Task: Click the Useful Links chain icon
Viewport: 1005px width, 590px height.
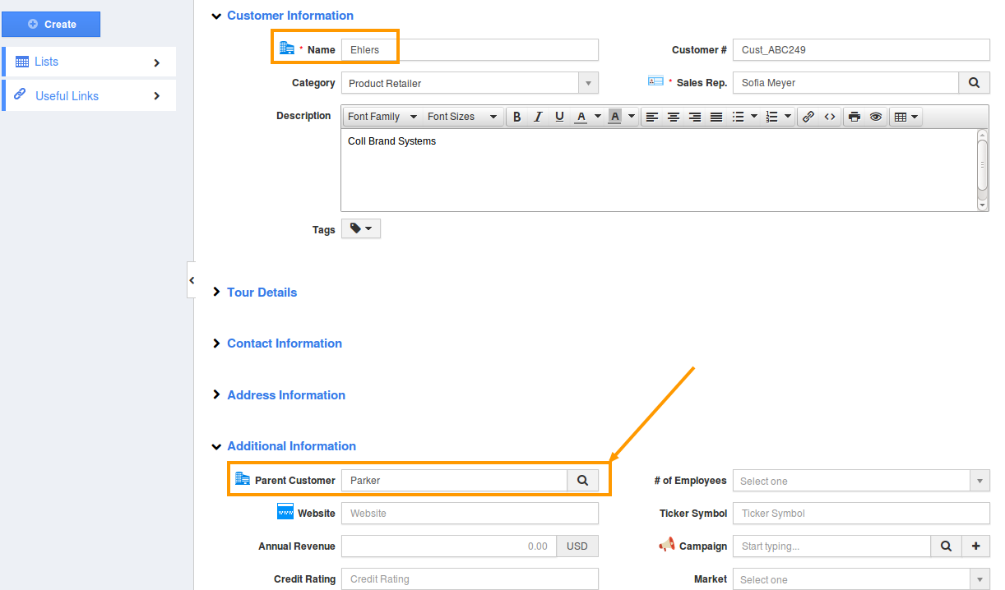Action: (21, 94)
